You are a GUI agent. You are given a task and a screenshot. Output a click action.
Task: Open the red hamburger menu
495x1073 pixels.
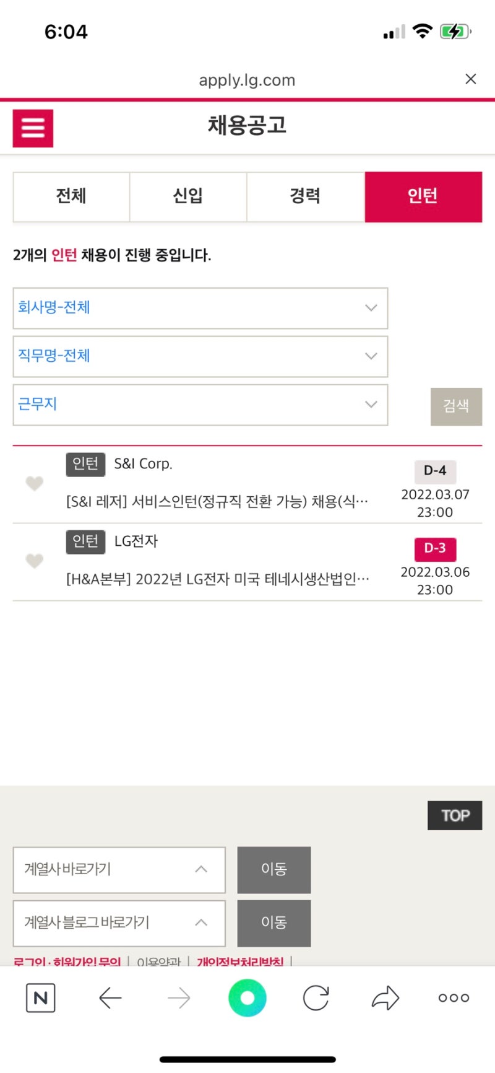(33, 128)
